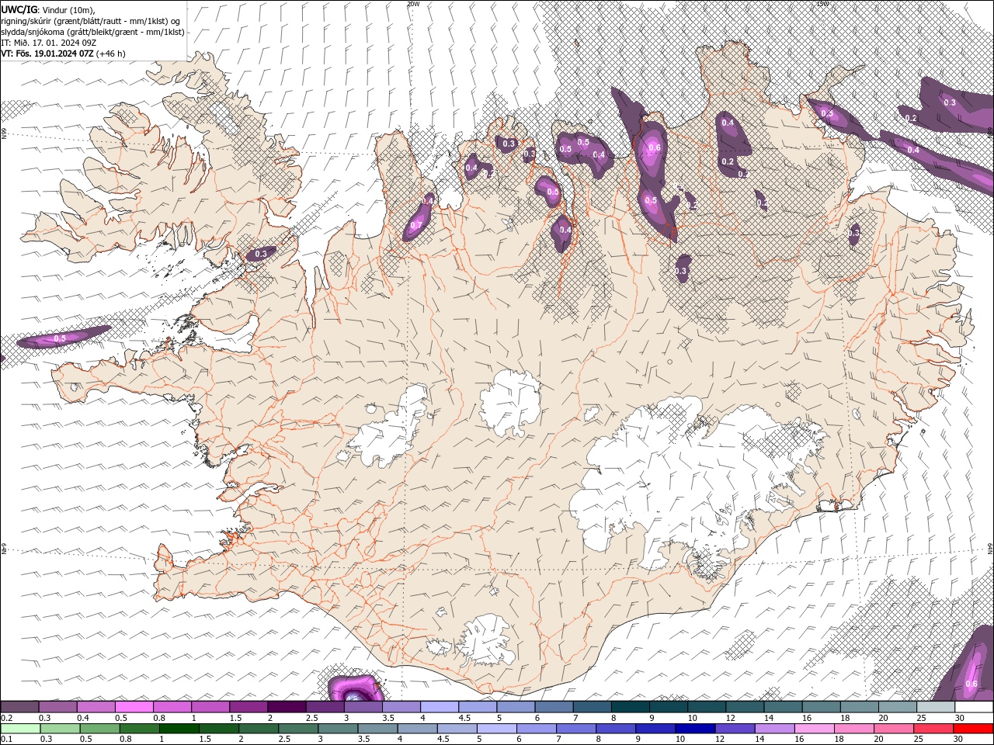This screenshot has height=745, width=994.
Task: Click the 'IT: Mið. 17. 01. 2024 09Z' line
Action: click(48, 43)
